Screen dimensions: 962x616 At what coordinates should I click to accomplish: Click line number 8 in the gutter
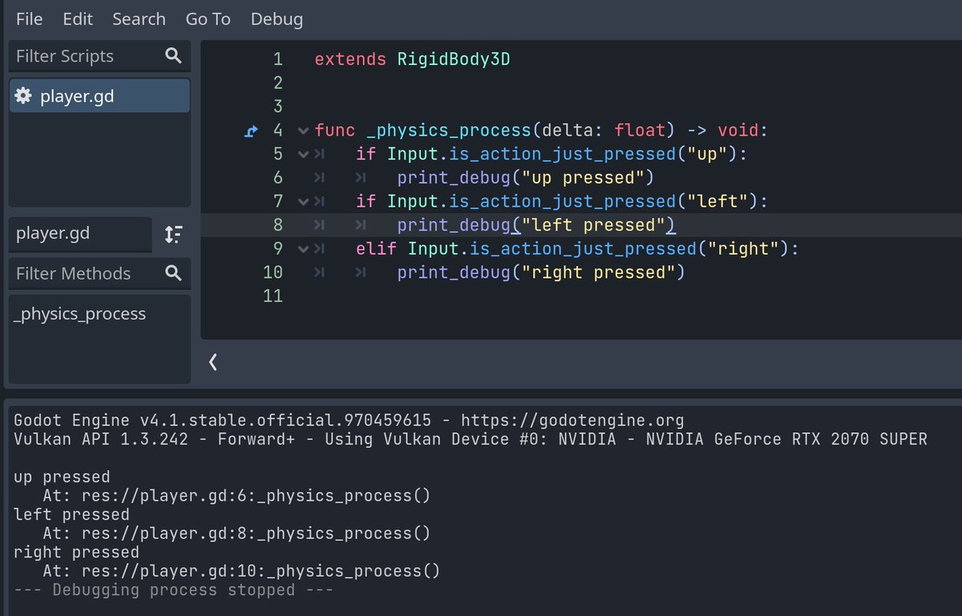click(x=277, y=225)
